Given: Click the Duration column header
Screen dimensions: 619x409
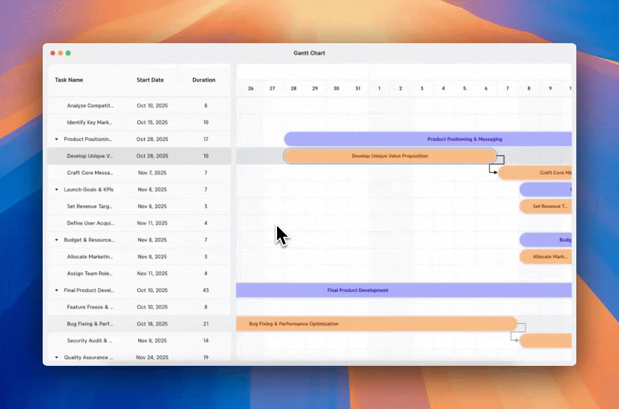Looking at the screenshot, I should (204, 80).
